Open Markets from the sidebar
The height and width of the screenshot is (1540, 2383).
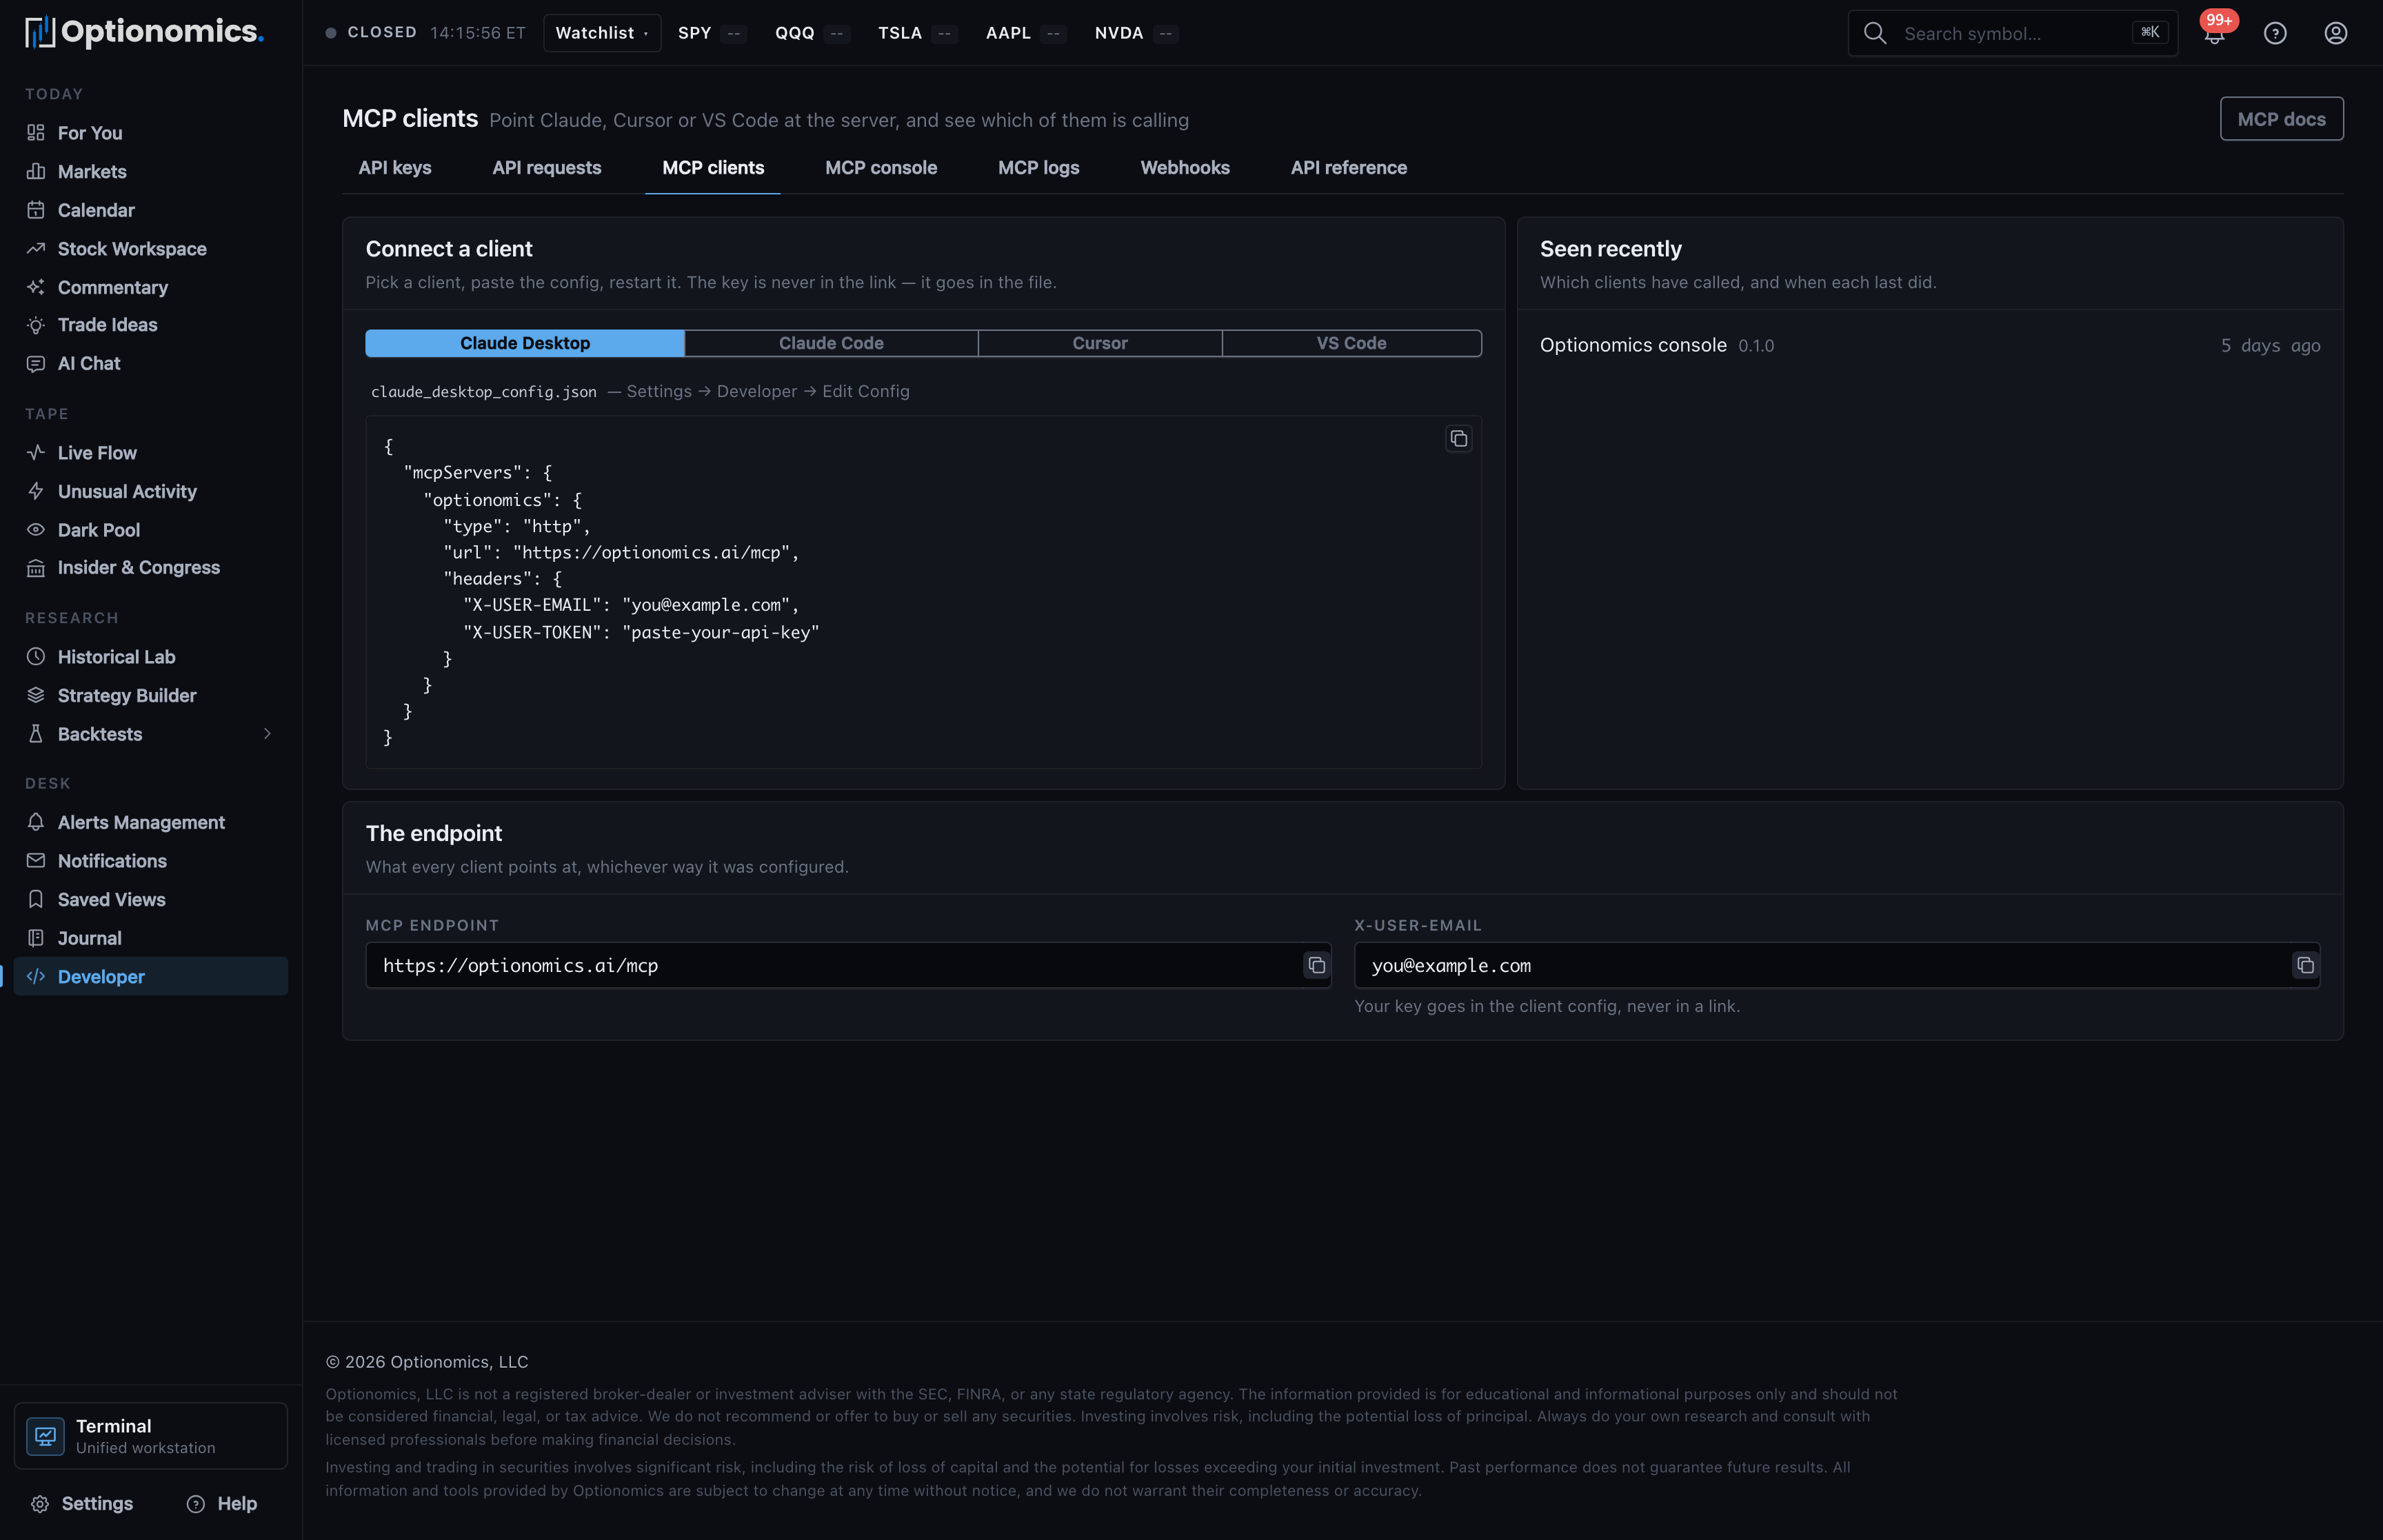tap(151, 171)
